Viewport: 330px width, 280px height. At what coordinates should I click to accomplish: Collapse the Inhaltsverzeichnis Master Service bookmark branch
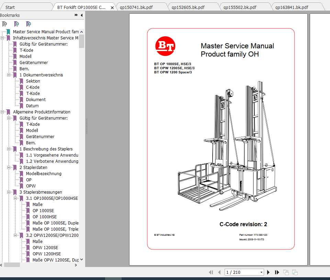(x=3, y=38)
